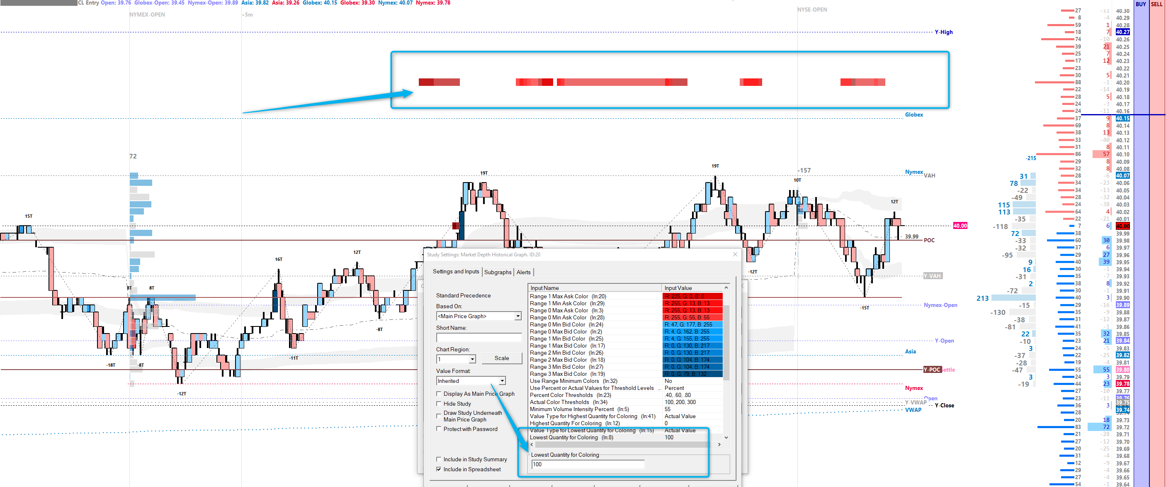Viewport: 1166px width, 487px height.
Task: Open the Value Format dropdown
Action: 502,381
